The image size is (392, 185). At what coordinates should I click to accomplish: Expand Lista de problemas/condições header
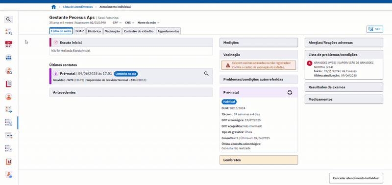[x=344, y=55]
